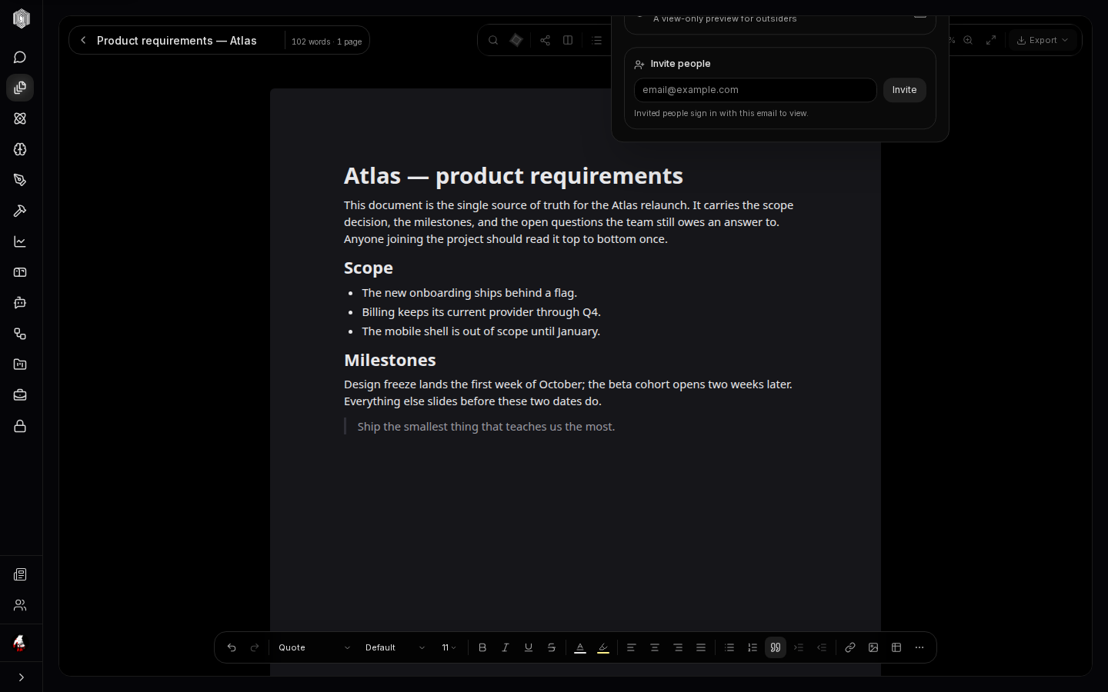Toggle underline formatting
The width and height of the screenshot is (1108, 692).
coord(529,647)
